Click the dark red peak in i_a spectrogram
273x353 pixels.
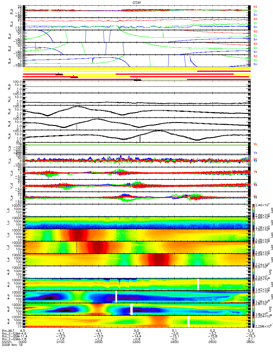[78, 235]
